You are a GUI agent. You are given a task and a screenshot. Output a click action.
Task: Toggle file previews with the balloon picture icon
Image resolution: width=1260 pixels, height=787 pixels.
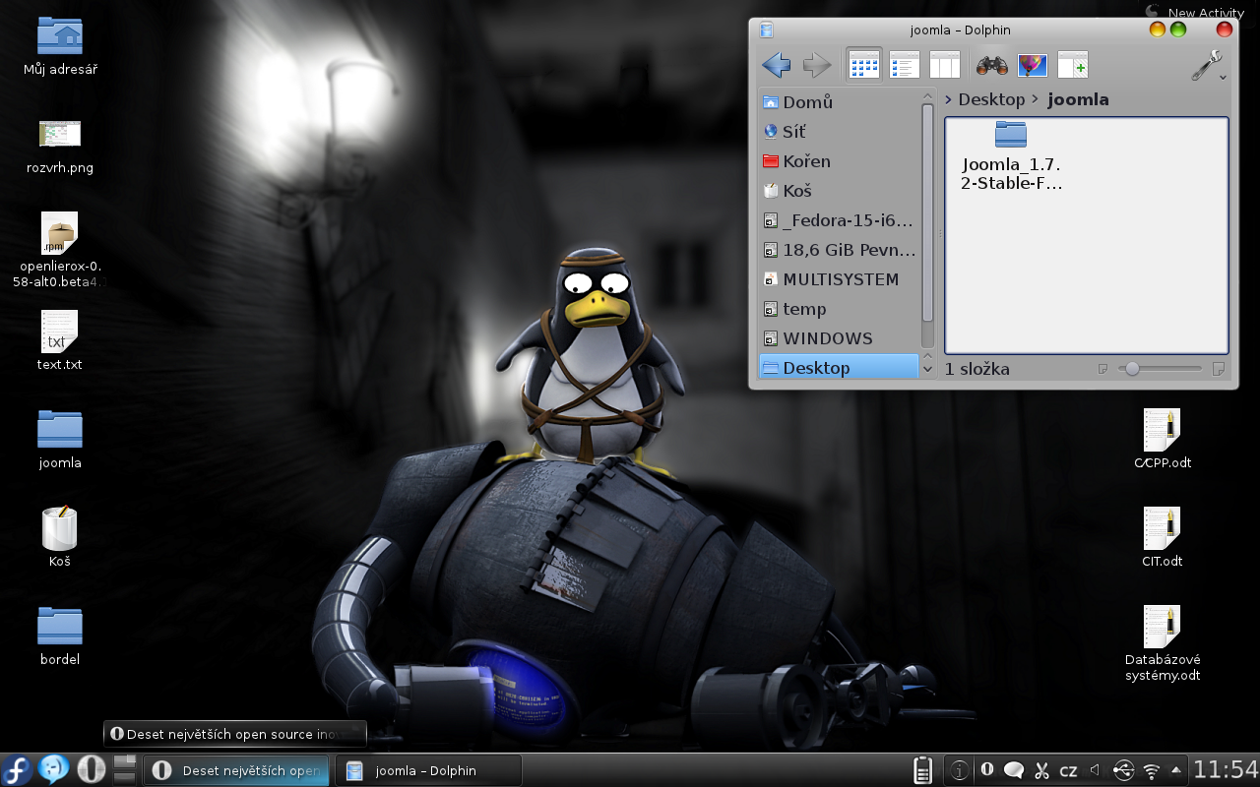1032,66
